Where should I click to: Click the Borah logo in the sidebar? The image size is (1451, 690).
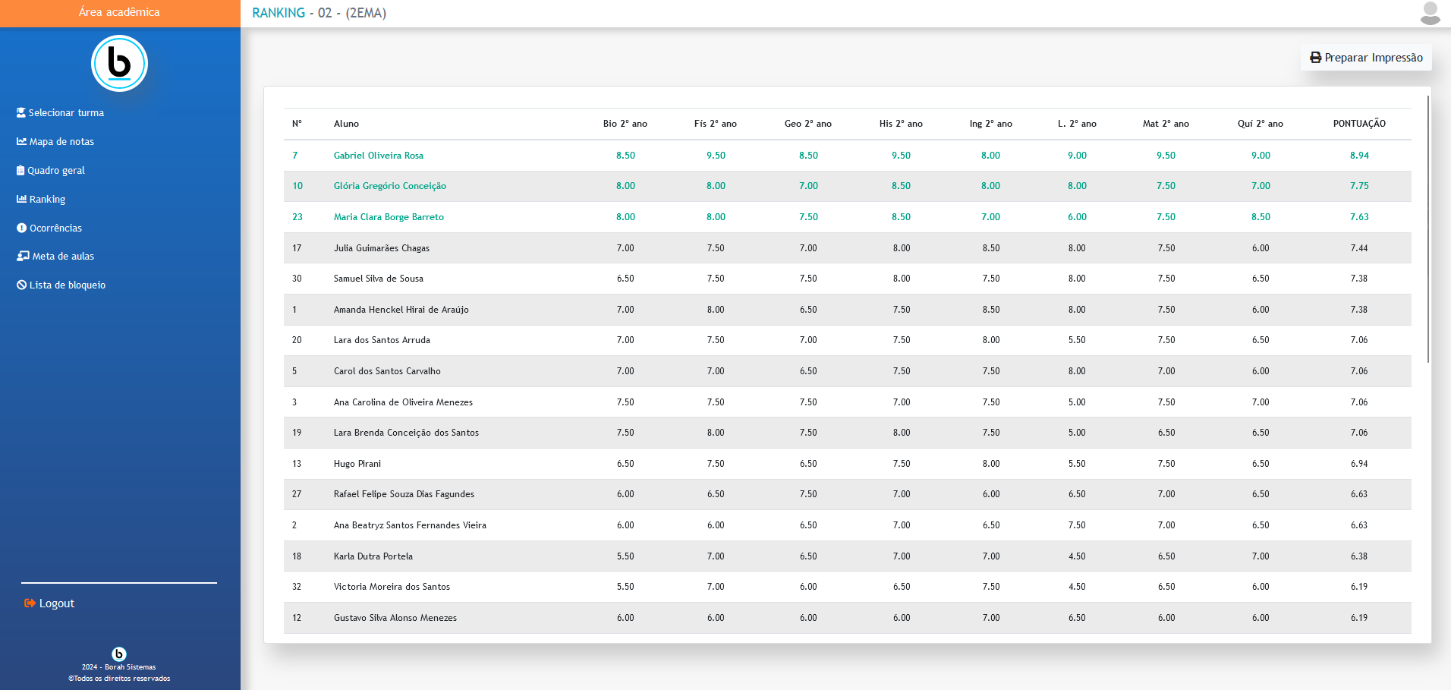coord(119,64)
